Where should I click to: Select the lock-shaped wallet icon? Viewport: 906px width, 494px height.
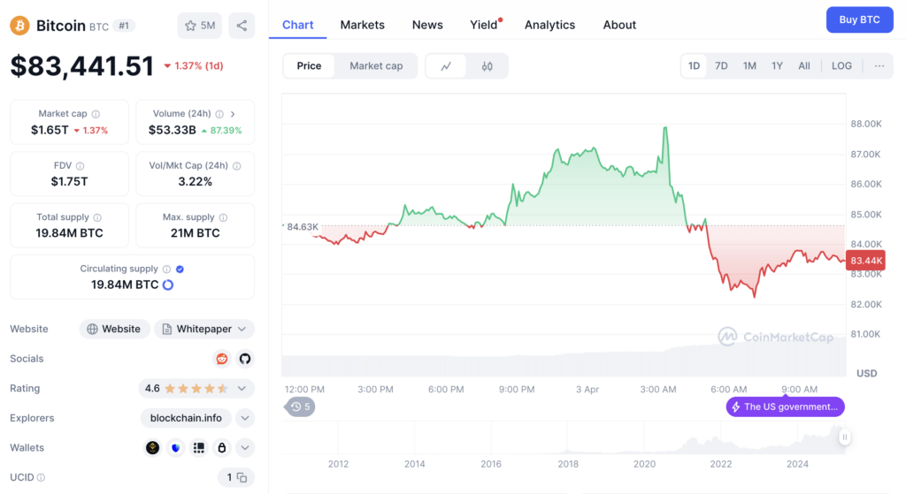tap(222, 448)
